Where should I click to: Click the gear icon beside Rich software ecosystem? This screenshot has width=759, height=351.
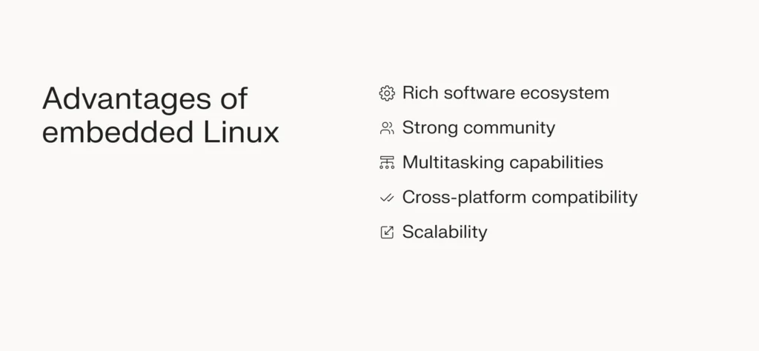tap(387, 93)
